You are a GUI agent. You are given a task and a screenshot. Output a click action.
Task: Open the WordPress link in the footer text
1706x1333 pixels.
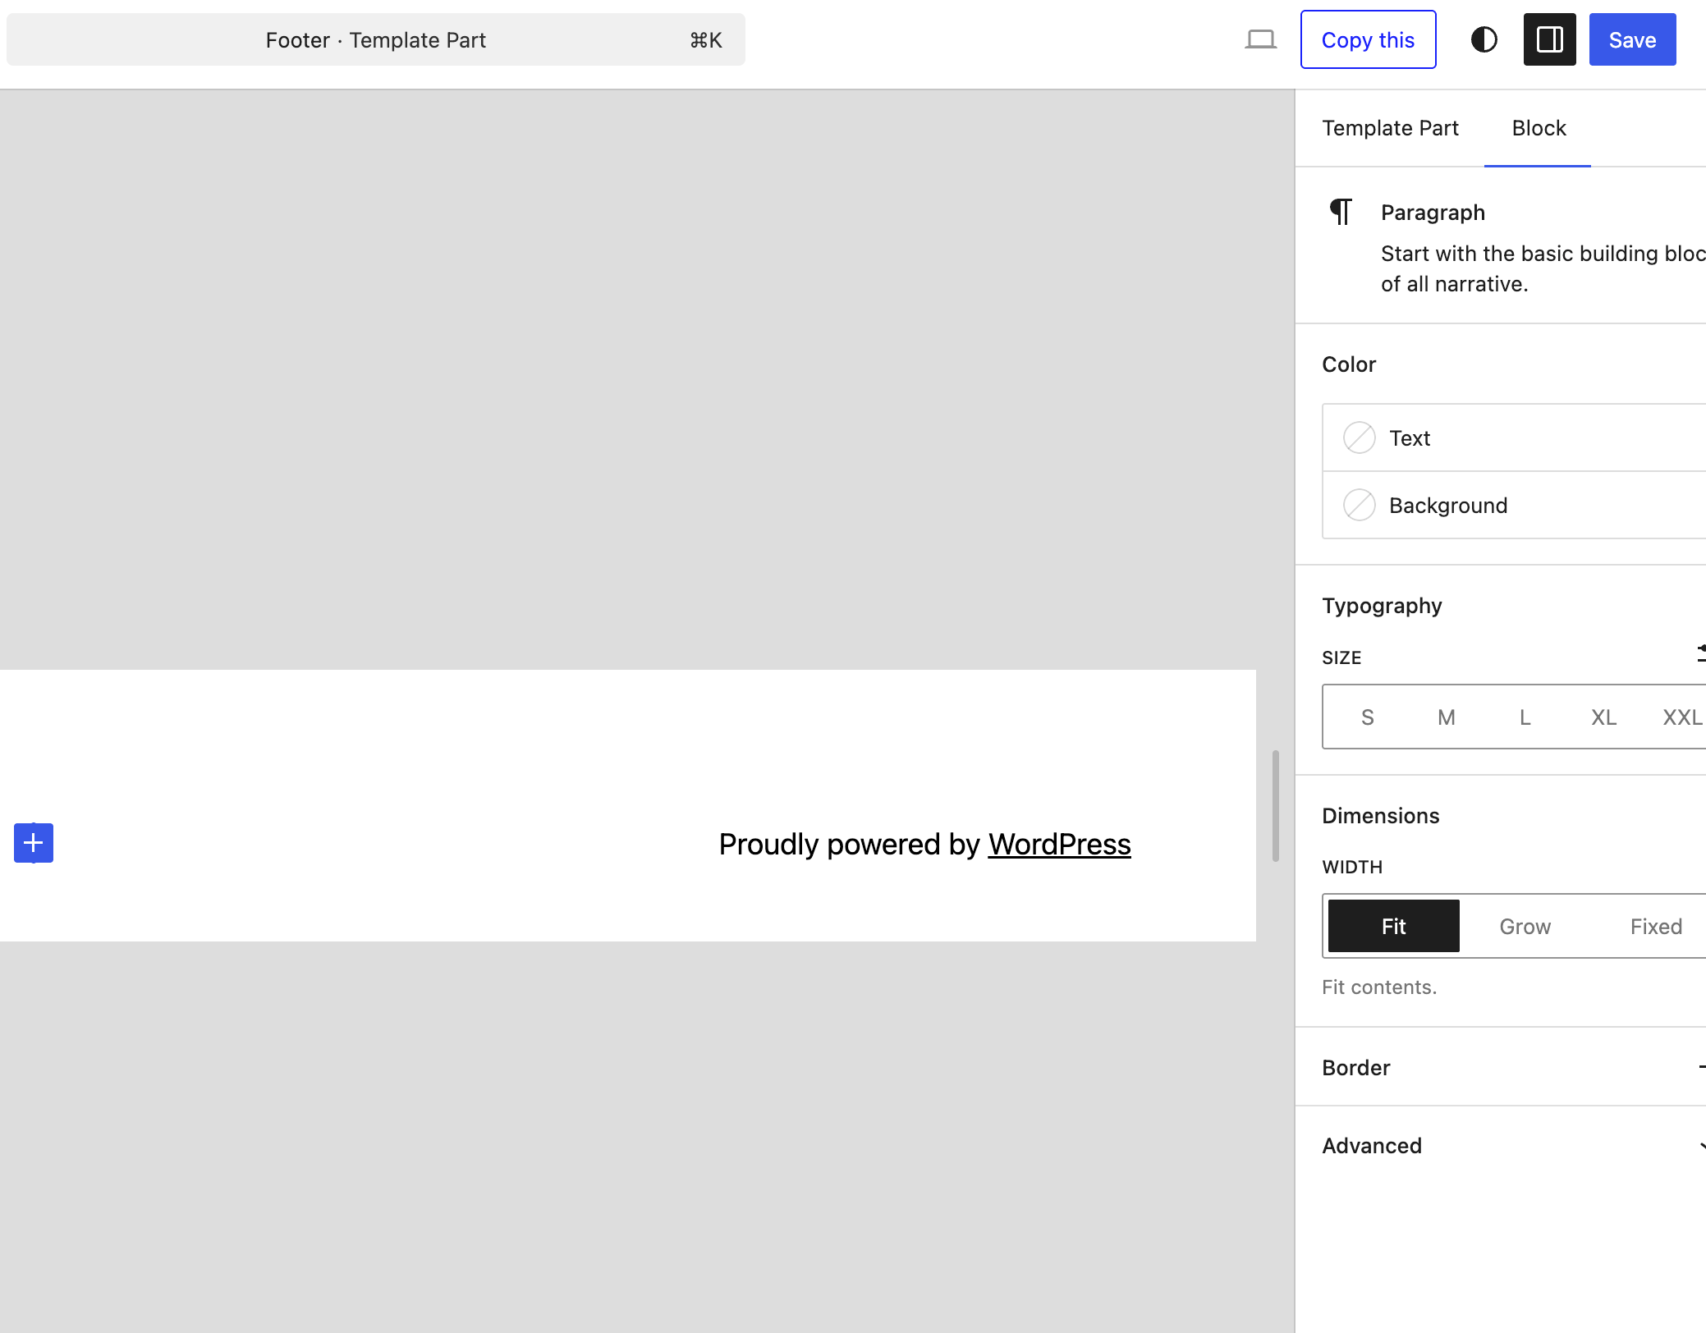(x=1059, y=844)
